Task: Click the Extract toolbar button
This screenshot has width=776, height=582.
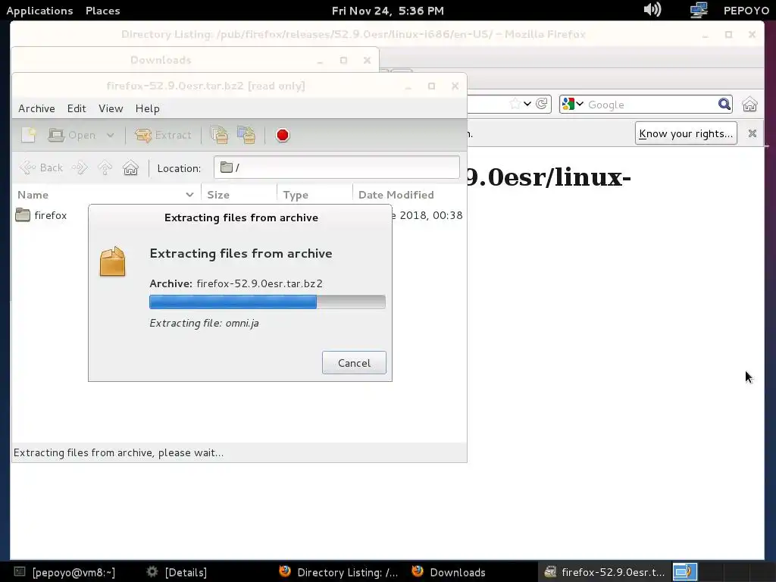Action: tap(163, 135)
